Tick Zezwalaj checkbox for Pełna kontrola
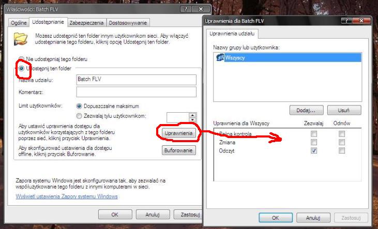The image size is (378, 229). pyautogui.click(x=314, y=134)
